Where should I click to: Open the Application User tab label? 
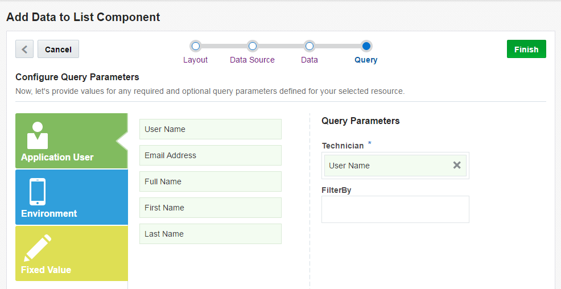(57, 158)
